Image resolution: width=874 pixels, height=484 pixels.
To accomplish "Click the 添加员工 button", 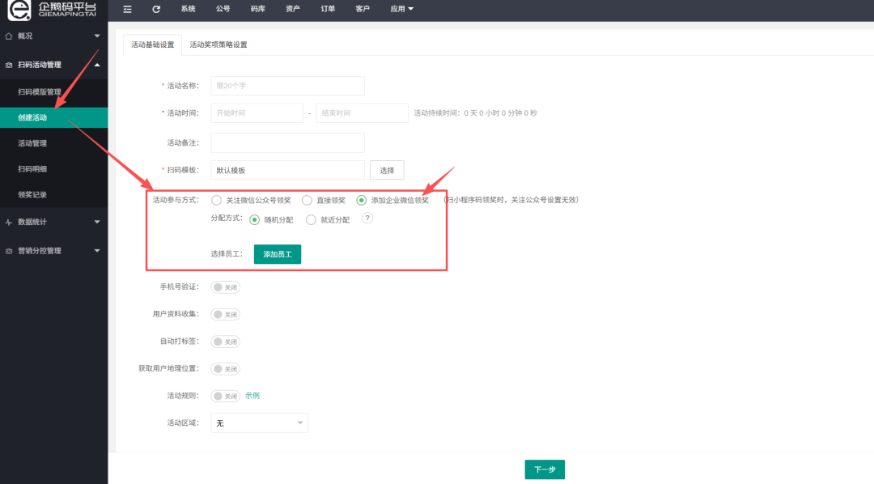I will pos(278,254).
